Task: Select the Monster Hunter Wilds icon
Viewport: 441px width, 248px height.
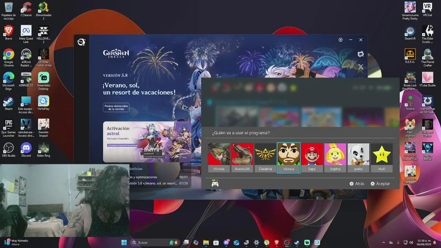Action: tap(43, 58)
